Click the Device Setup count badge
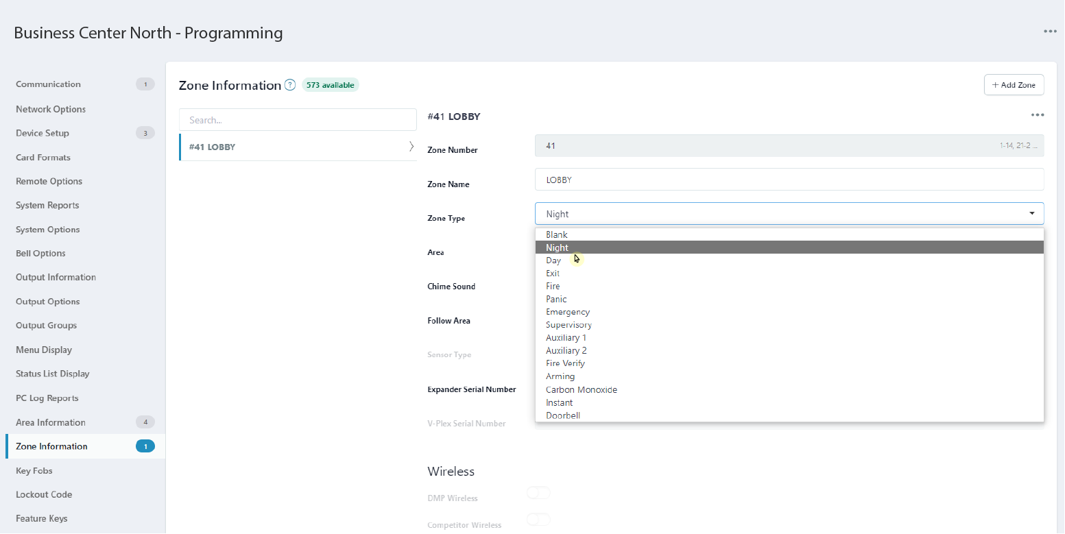The image size is (1065, 534). tap(145, 133)
